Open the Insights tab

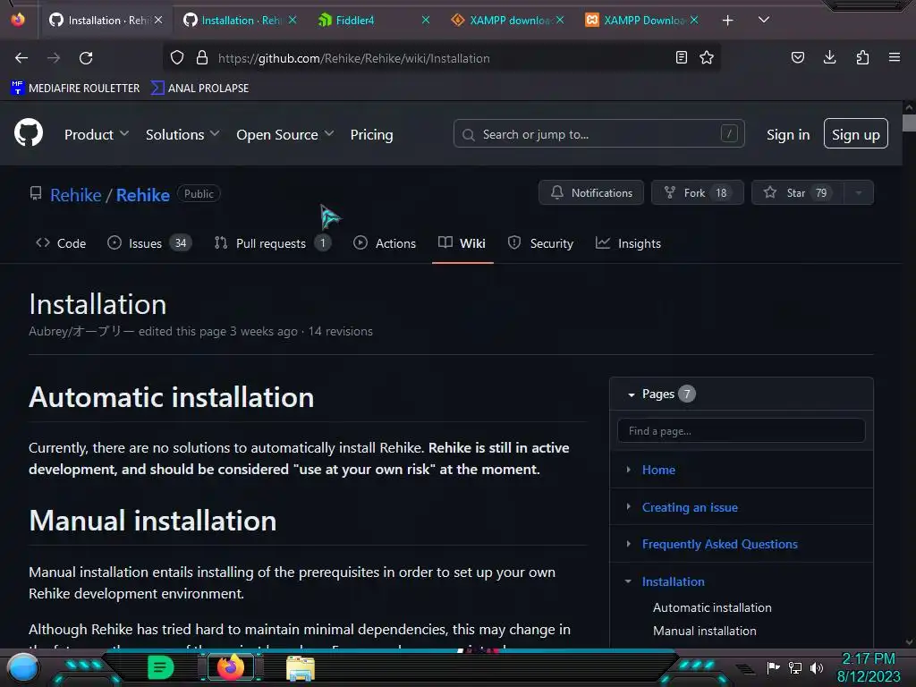(628, 243)
